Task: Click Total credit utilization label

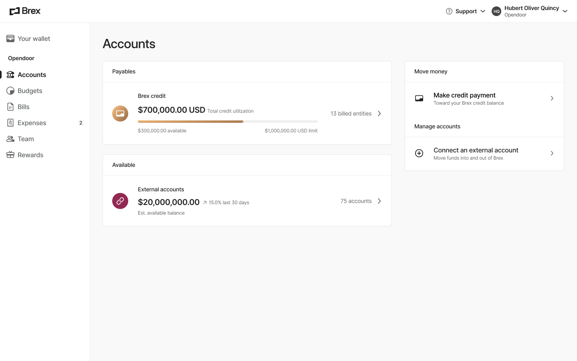Action: tap(230, 111)
